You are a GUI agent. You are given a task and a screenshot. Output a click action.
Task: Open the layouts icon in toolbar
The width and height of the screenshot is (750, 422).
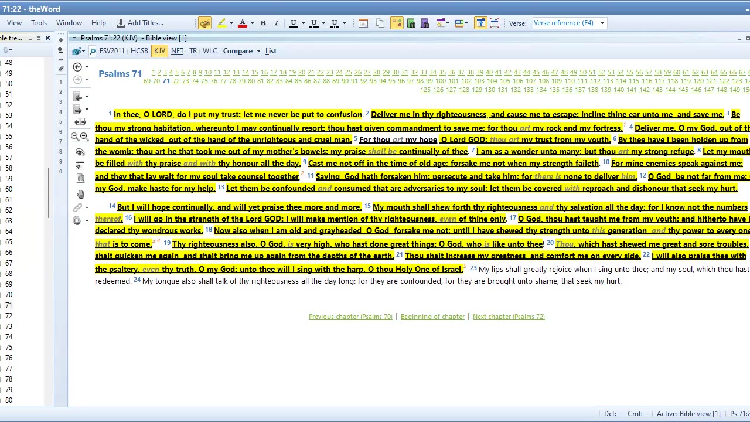[460, 23]
